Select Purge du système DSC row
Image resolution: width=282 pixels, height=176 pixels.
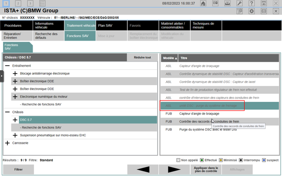[x=220, y=129]
